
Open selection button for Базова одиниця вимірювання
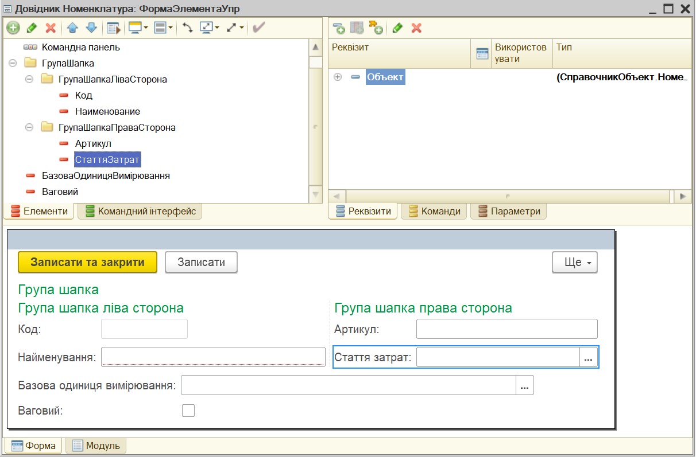point(525,385)
